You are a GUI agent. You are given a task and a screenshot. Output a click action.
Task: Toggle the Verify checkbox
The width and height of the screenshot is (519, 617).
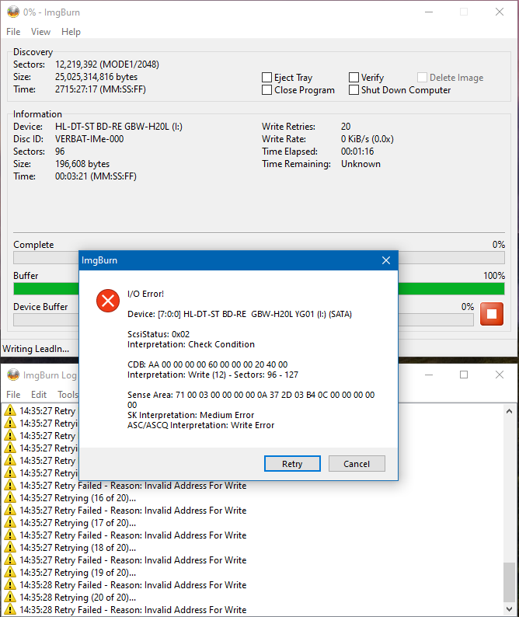click(354, 77)
